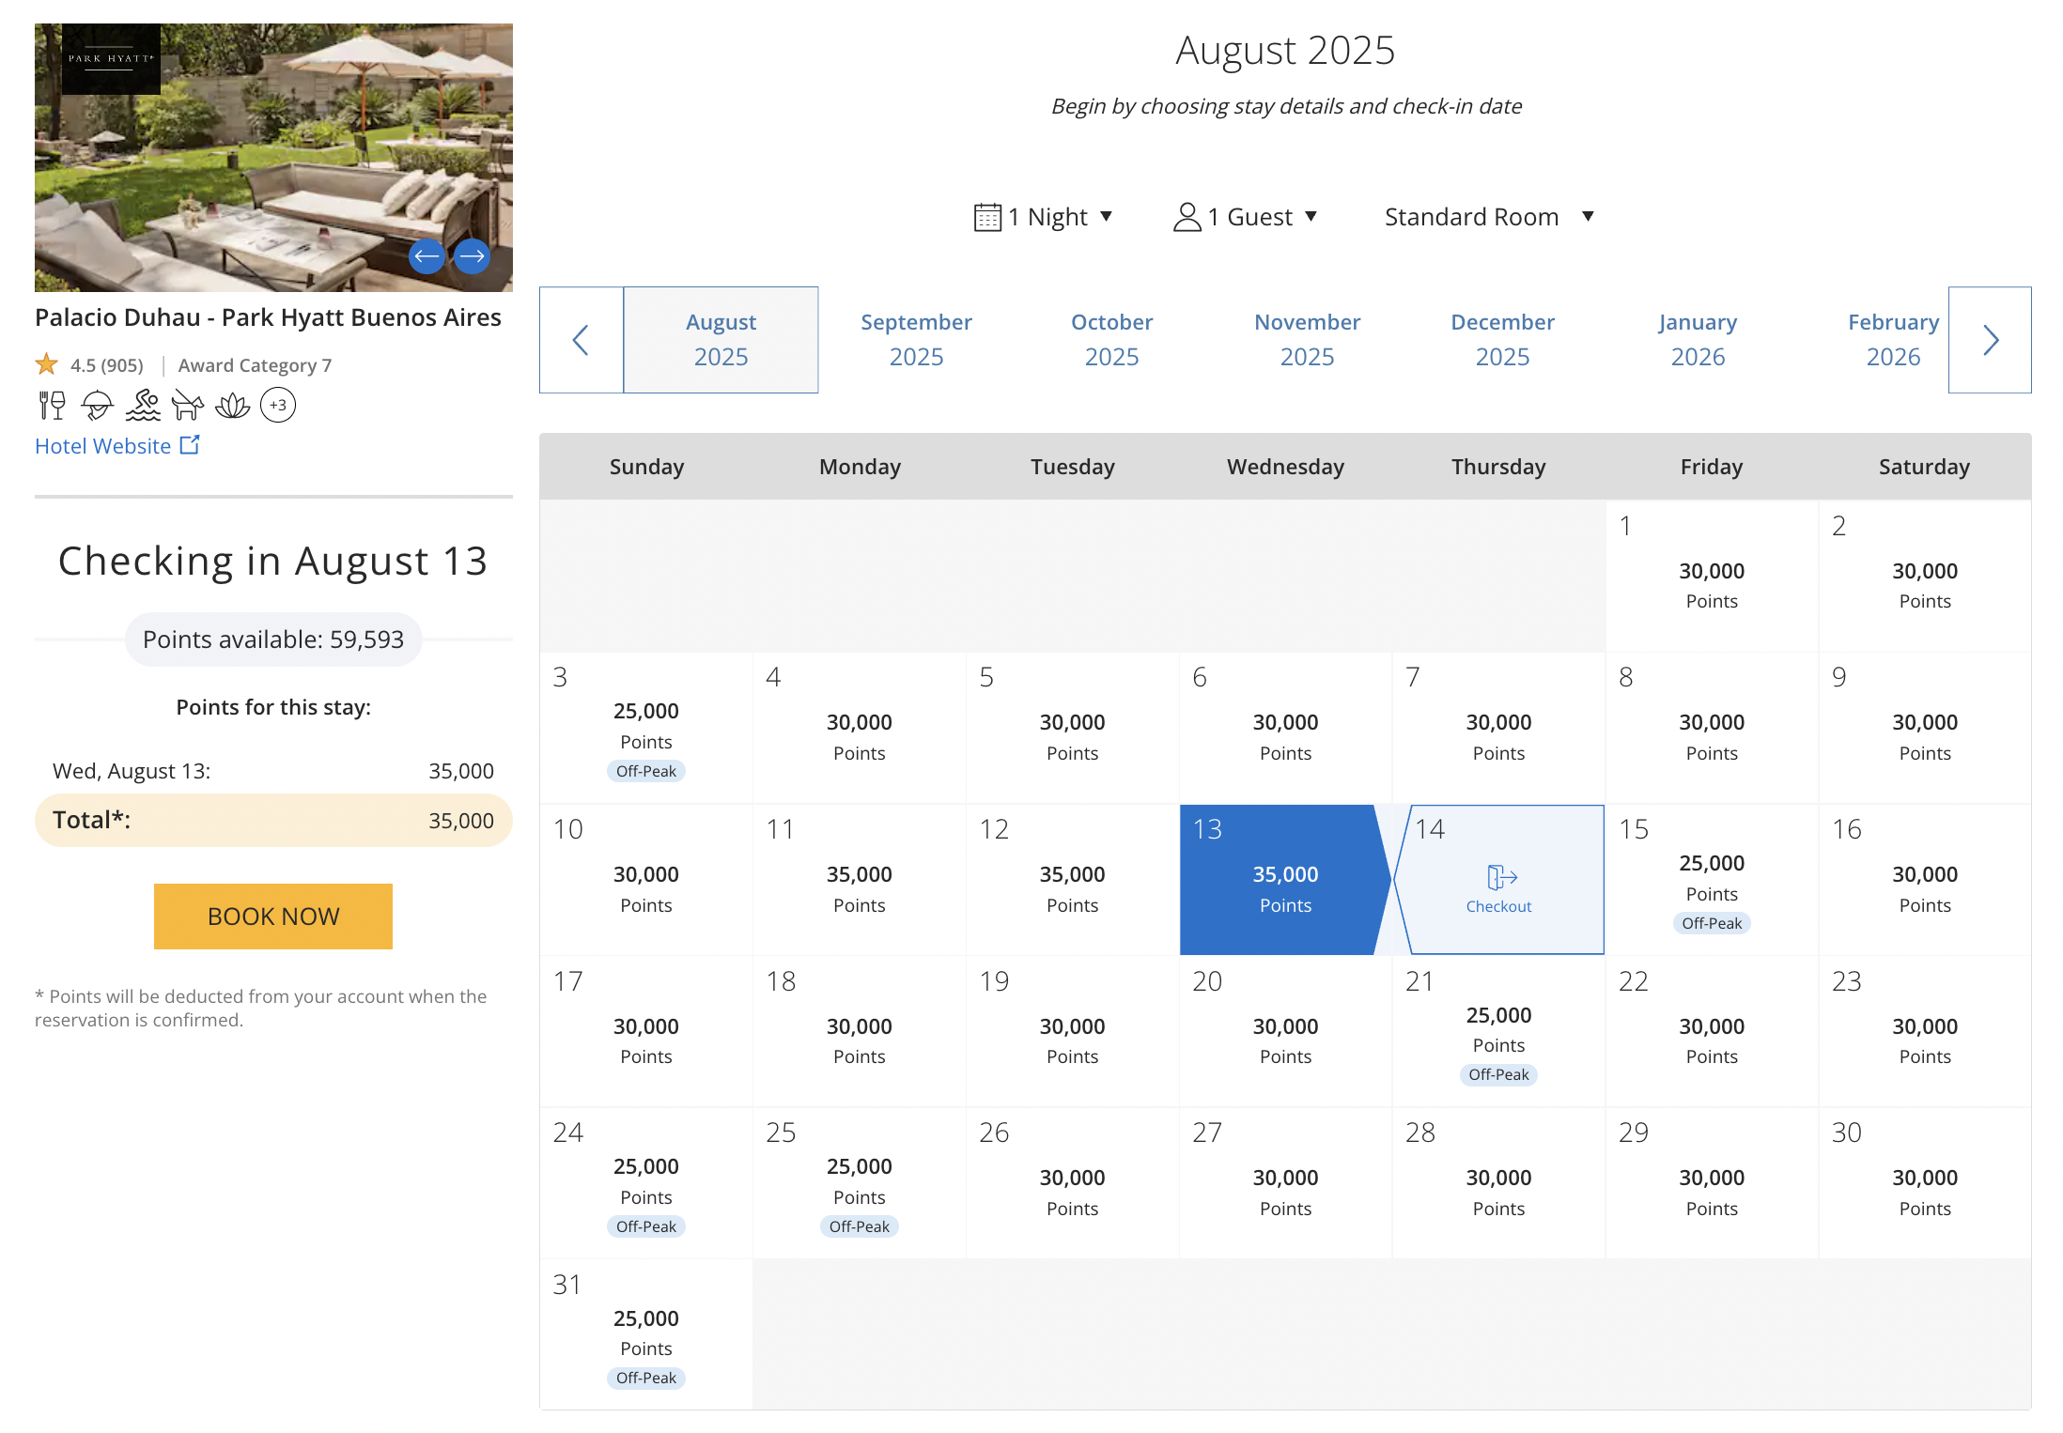Choose August 27 on the calendar
Viewport: 2063px width, 1433px height.
[1285, 1183]
